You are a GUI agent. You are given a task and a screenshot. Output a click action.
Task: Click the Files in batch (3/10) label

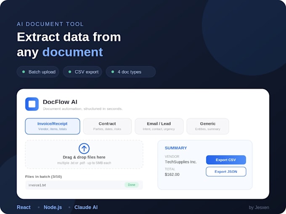pos(43,177)
